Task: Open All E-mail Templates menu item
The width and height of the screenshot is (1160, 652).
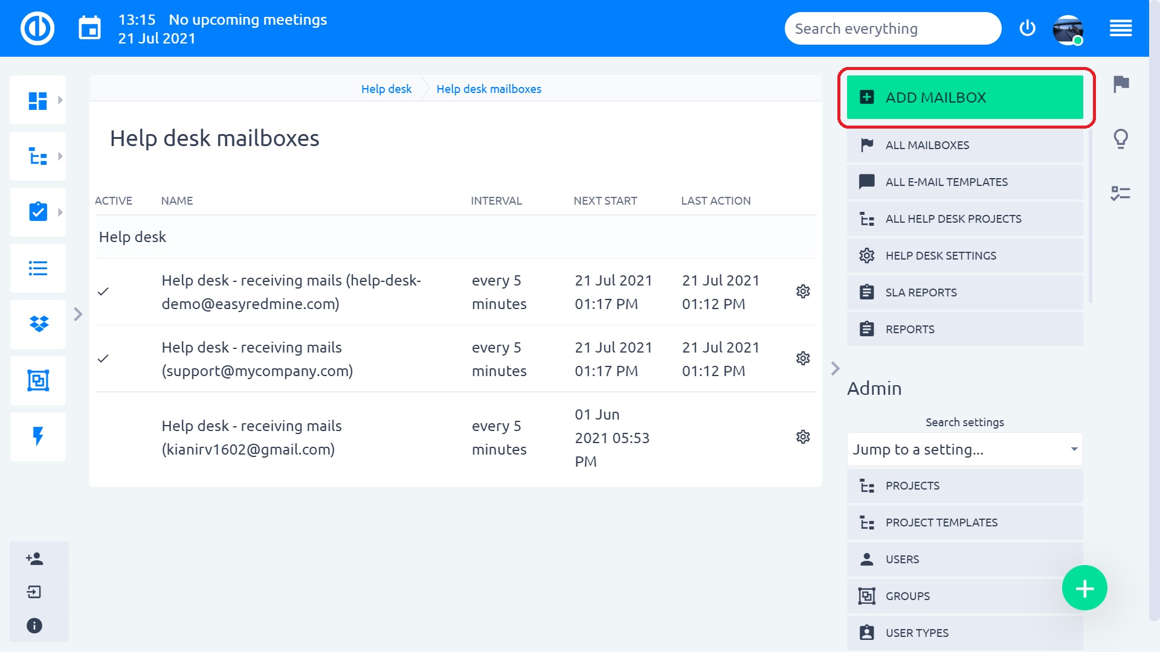Action: (x=965, y=182)
